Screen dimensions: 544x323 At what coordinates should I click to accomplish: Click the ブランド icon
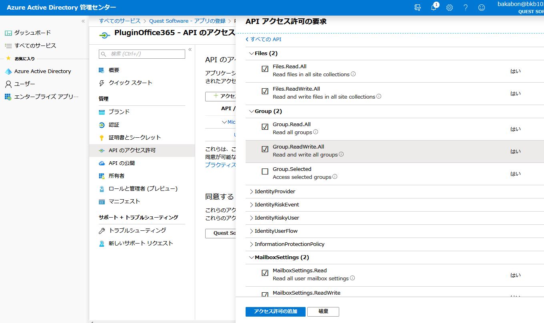[102, 112]
